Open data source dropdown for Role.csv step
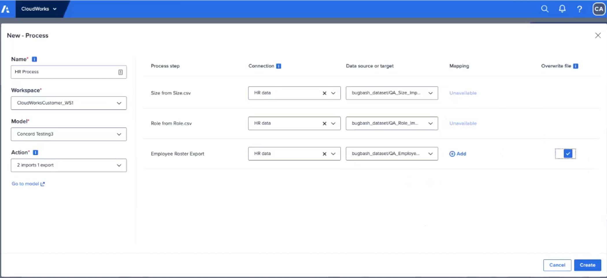This screenshot has width=607, height=278. (430, 123)
